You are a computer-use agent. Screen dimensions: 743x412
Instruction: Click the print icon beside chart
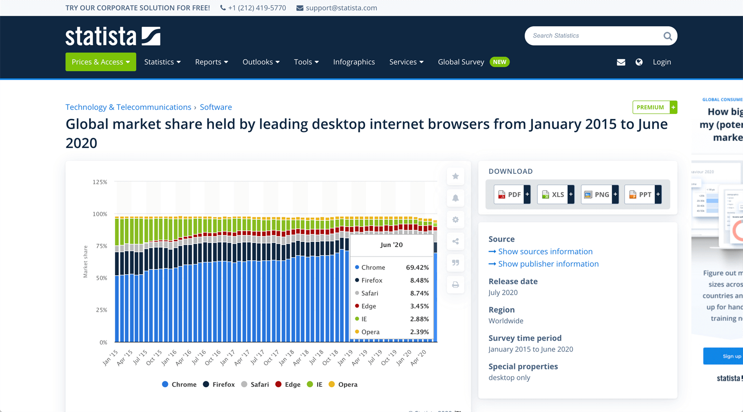pos(455,285)
